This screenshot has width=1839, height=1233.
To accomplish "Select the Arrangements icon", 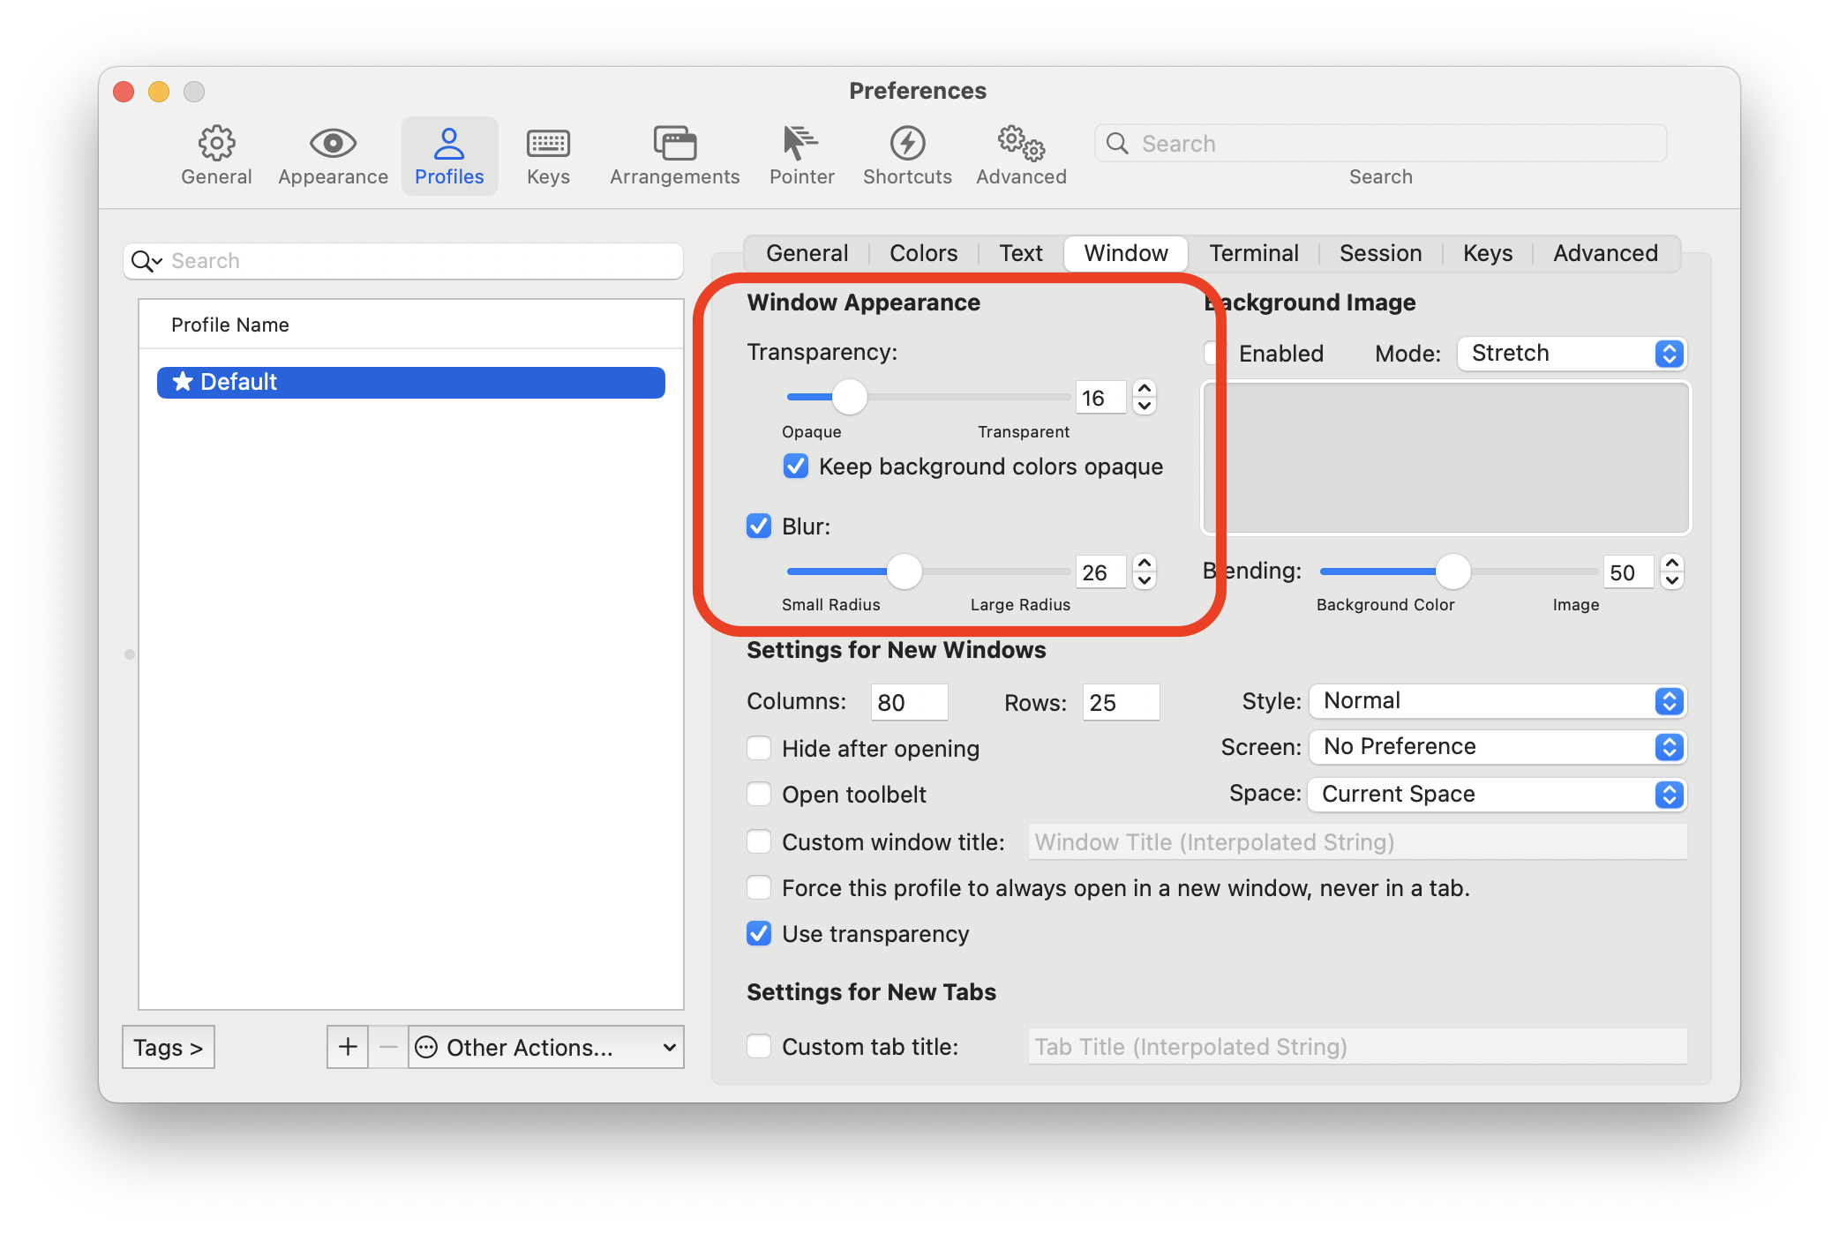I will click(673, 155).
